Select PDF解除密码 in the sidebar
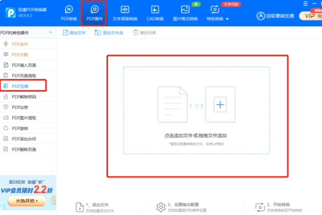The height and width of the screenshot is (215, 322). [x=28, y=96]
